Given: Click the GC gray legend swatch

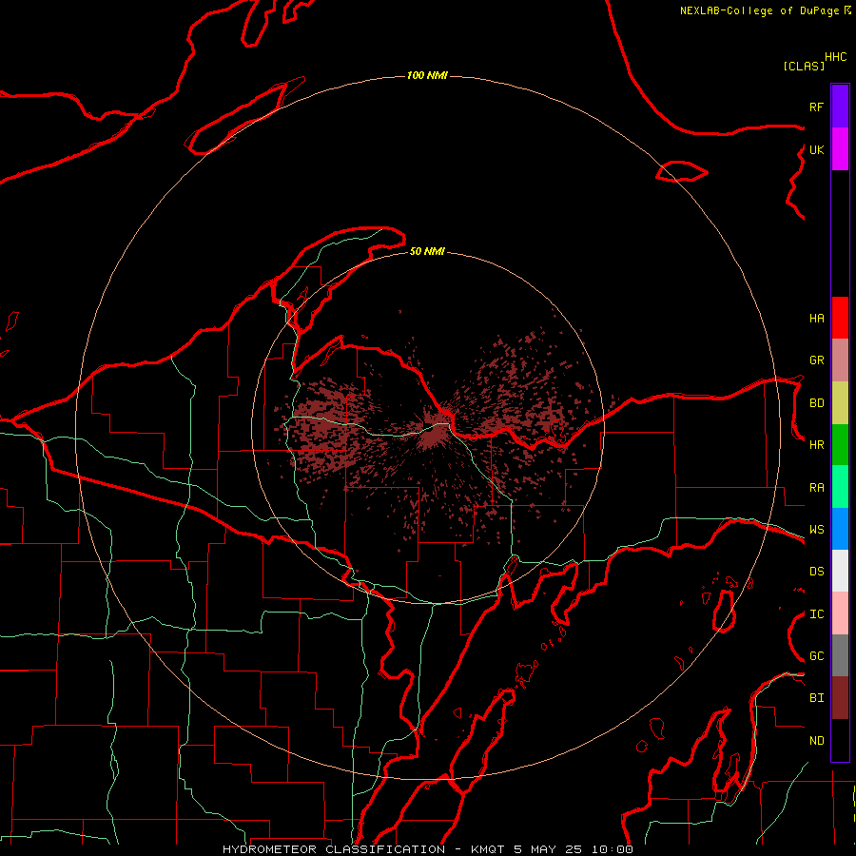Looking at the screenshot, I should click(840, 655).
